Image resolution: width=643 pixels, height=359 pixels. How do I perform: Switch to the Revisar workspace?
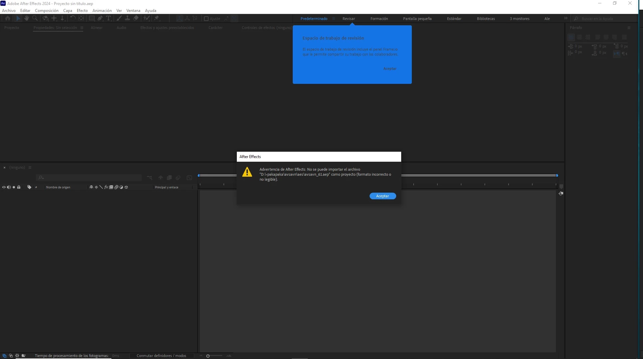point(349,19)
